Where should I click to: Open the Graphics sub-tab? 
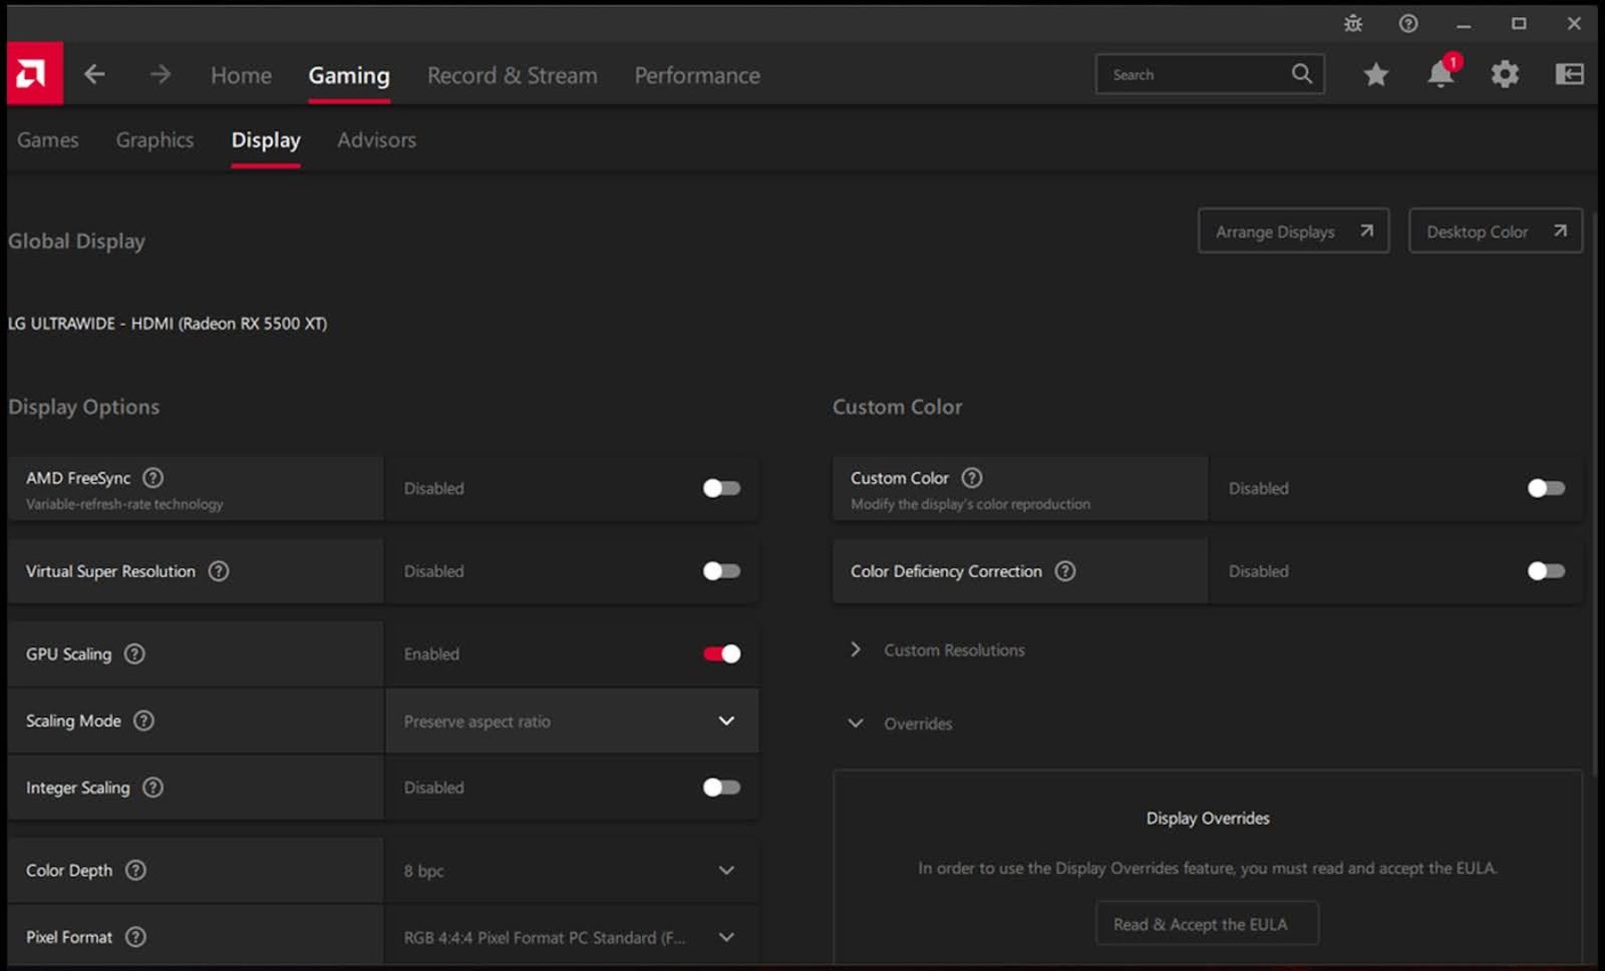click(154, 140)
